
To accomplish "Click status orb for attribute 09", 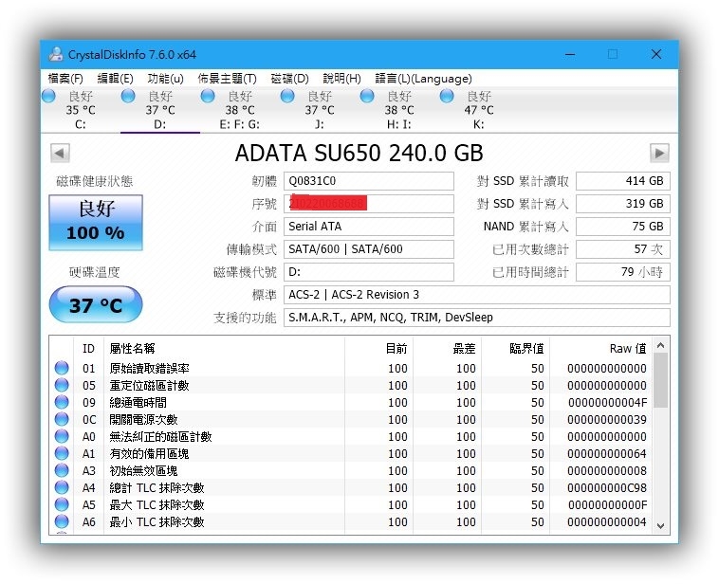I will click(x=62, y=402).
